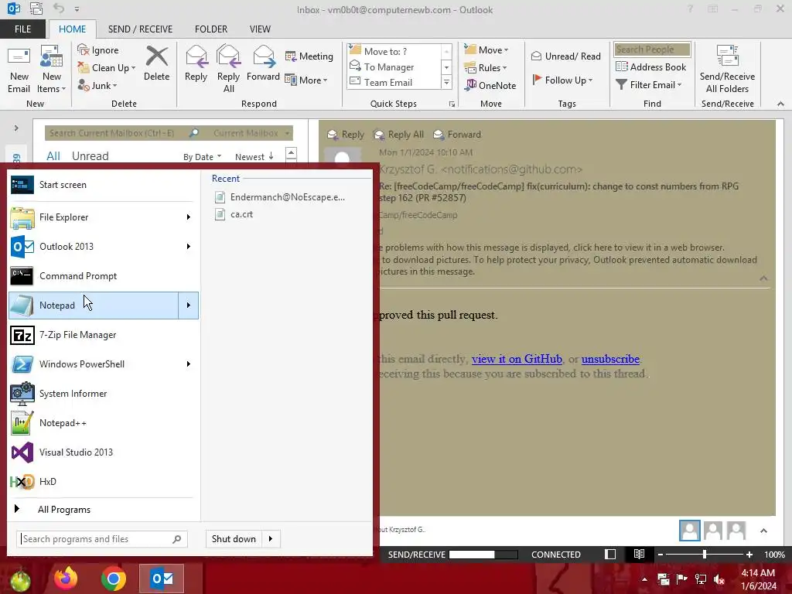Open Filter Email dropdown
Screen dimensions: 792x594
(x=649, y=85)
